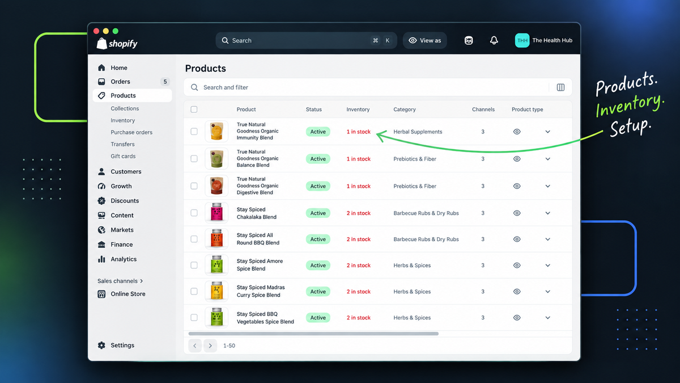
Task: Select the All Round BBQ Blend checkbox
Action: [x=194, y=239]
